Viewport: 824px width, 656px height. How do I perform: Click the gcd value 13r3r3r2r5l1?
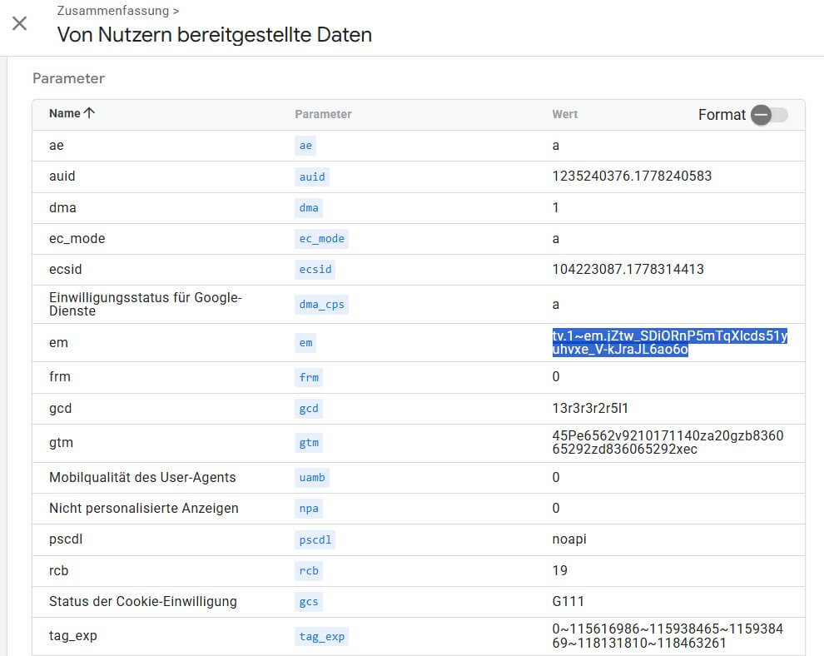(590, 409)
